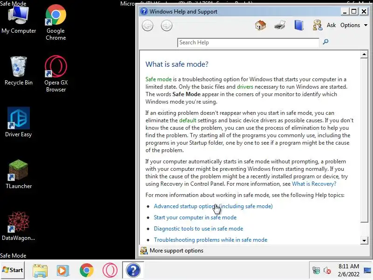Go forward with the Forward arrow button
The image size is (373, 280).
coord(166,26)
